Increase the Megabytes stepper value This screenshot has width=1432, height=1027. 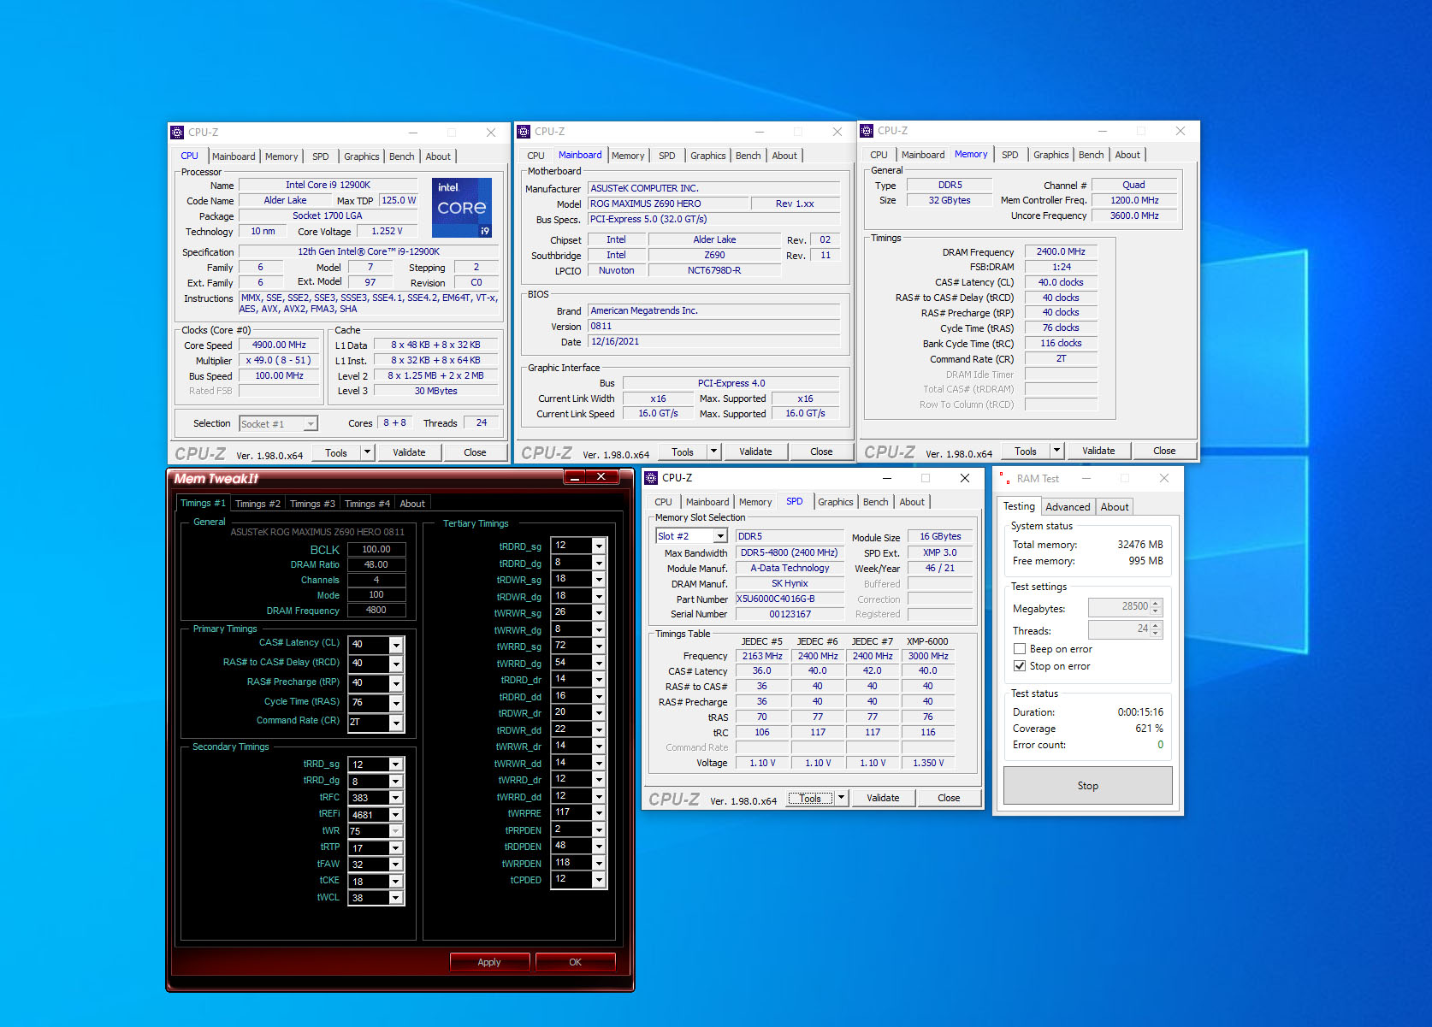[x=1156, y=603]
